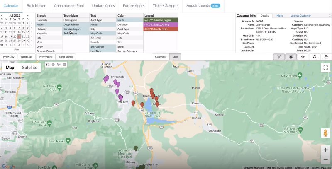Open the map Terms of Use link

(302, 168)
